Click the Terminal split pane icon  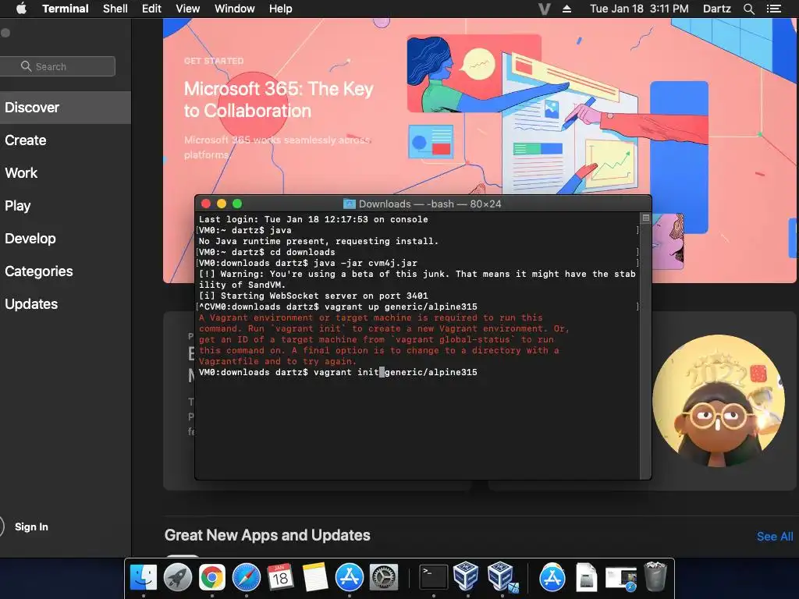tap(645, 218)
